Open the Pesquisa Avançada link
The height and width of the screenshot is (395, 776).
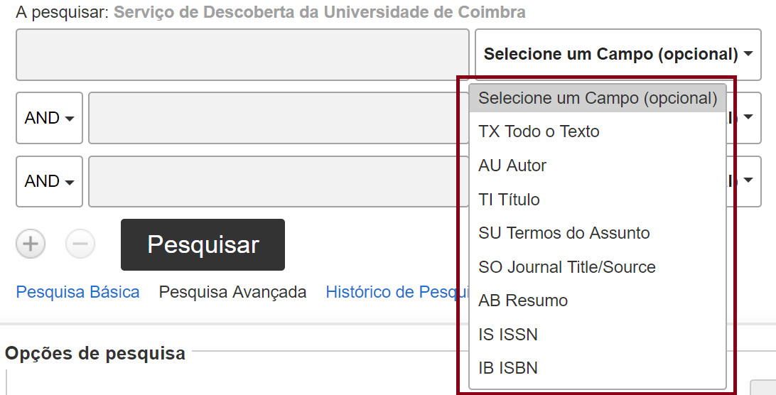point(232,292)
